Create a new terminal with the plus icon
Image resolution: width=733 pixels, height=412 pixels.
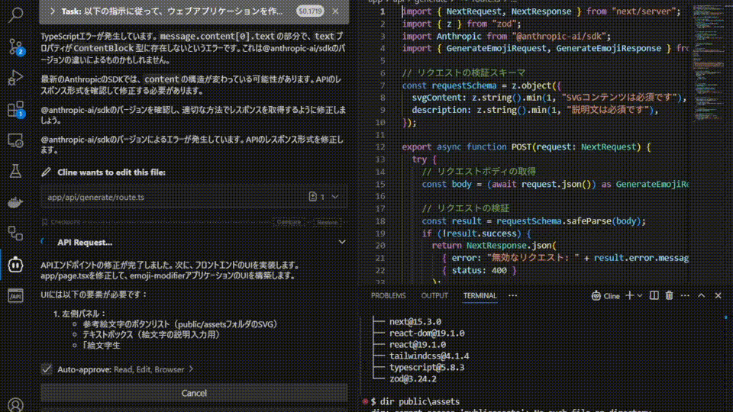tap(630, 295)
